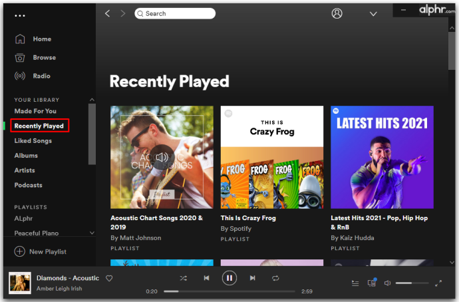The height and width of the screenshot is (302, 459).
Task: Click the Browse box icon
Action: coord(20,57)
